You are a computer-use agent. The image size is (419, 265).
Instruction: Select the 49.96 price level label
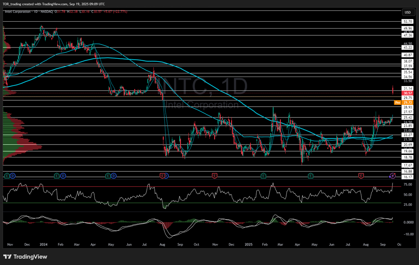click(408, 29)
